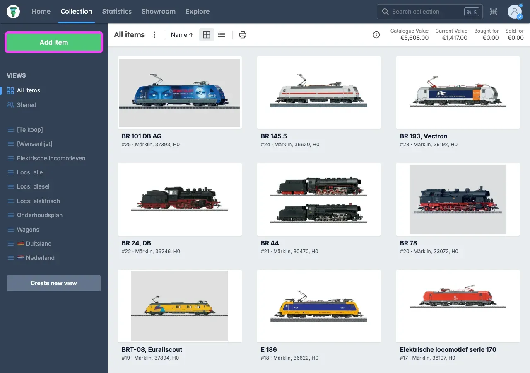Switch to list view layout
Screen dimensions: 530x373
tap(222, 35)
